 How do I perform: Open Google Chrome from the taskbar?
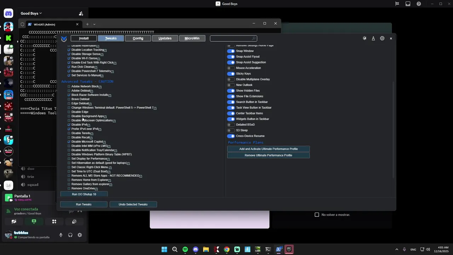(227, 249)
